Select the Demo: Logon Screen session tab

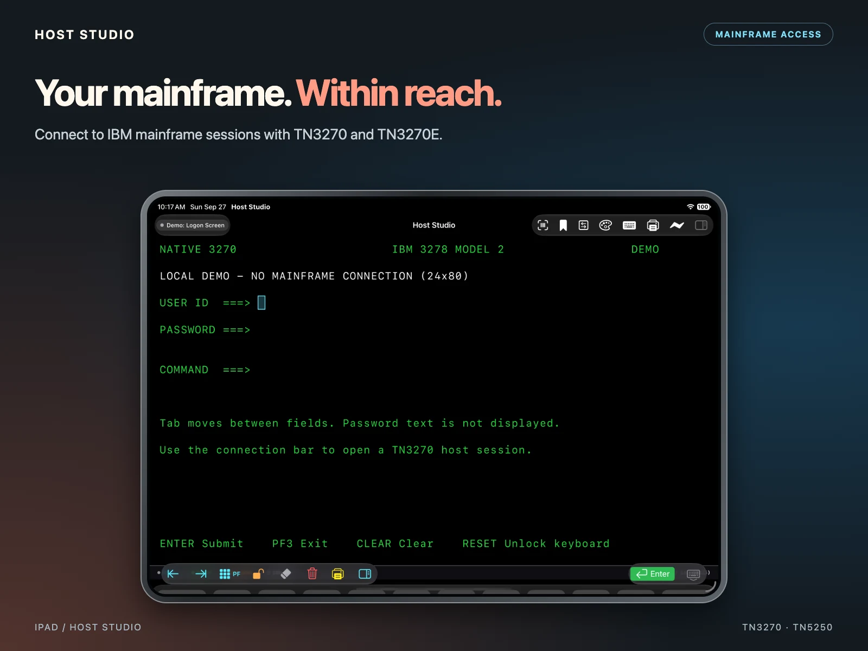point(193,225)
